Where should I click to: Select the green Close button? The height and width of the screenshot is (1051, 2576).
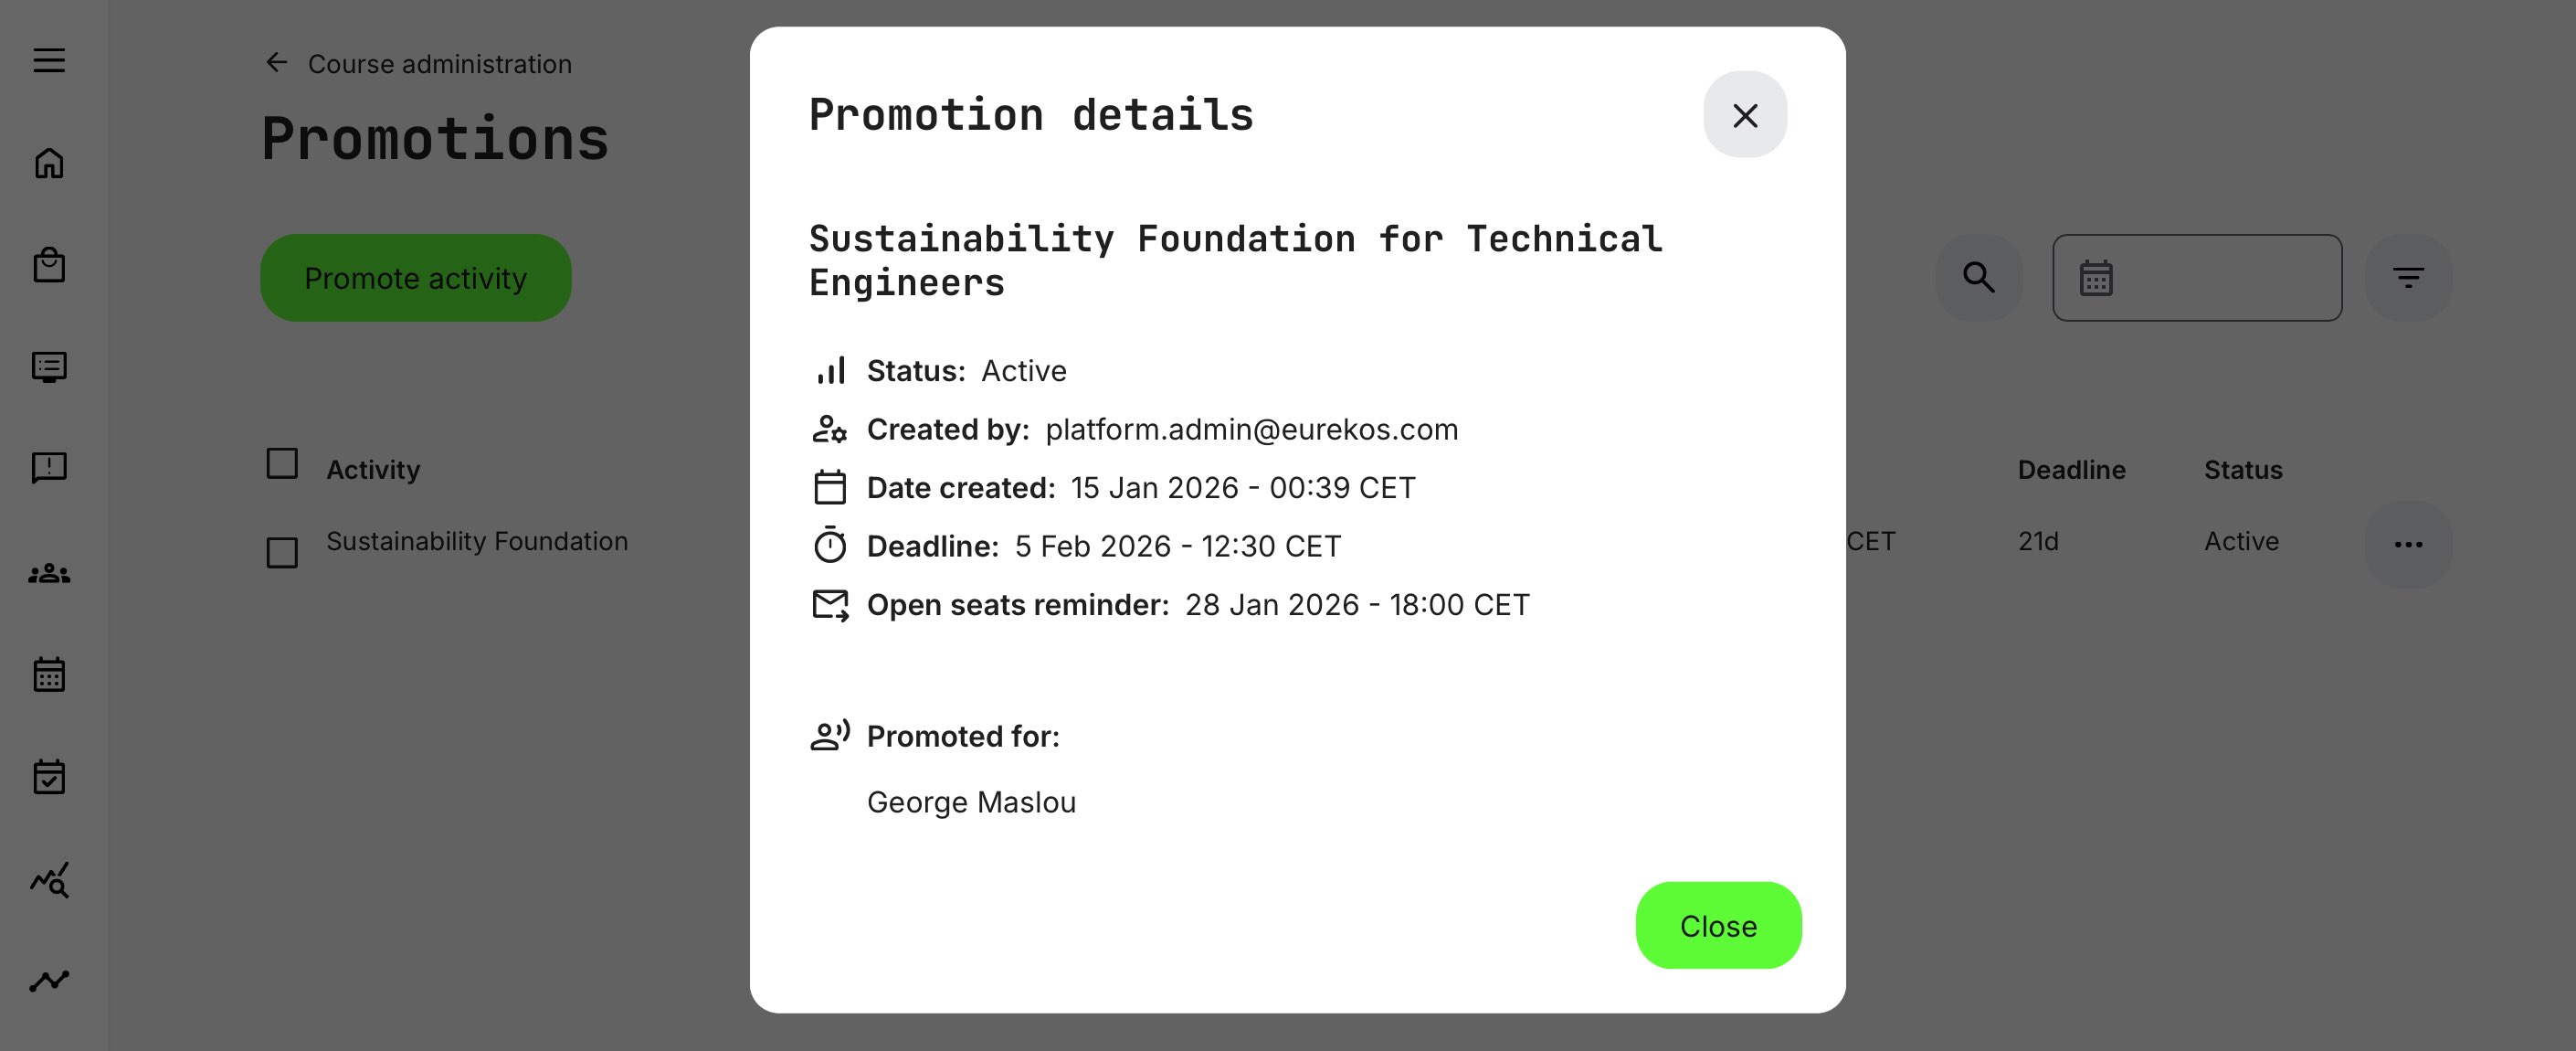click(1717, 926)
